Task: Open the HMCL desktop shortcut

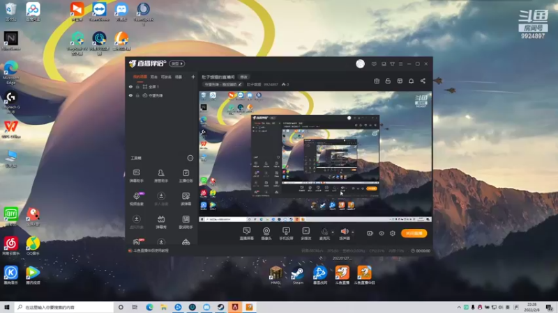Action: click(x=276, y=275)
